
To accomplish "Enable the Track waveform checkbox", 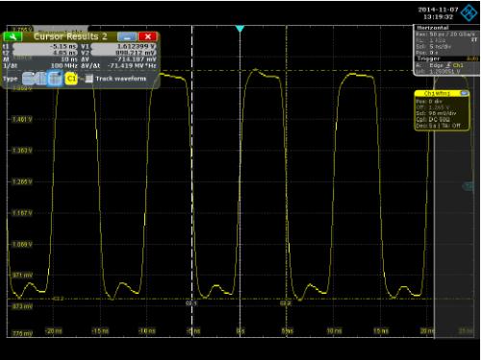I will pyautogui.click(x=89, y=79).
